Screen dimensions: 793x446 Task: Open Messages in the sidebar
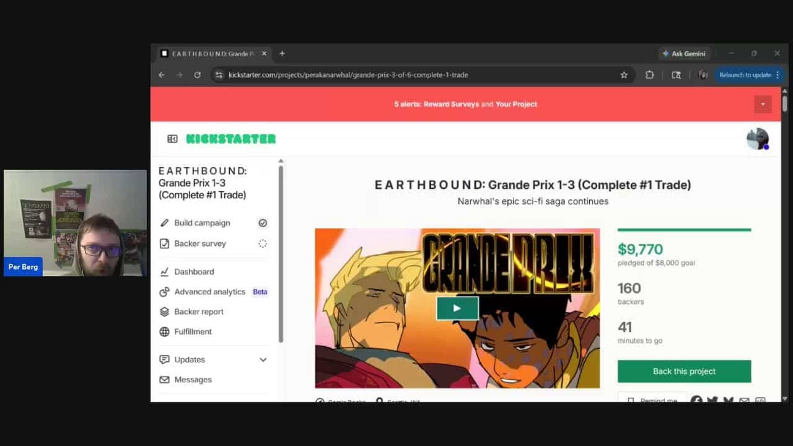193,380
